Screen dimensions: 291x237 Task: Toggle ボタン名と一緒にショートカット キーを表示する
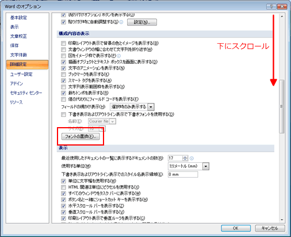63,200
